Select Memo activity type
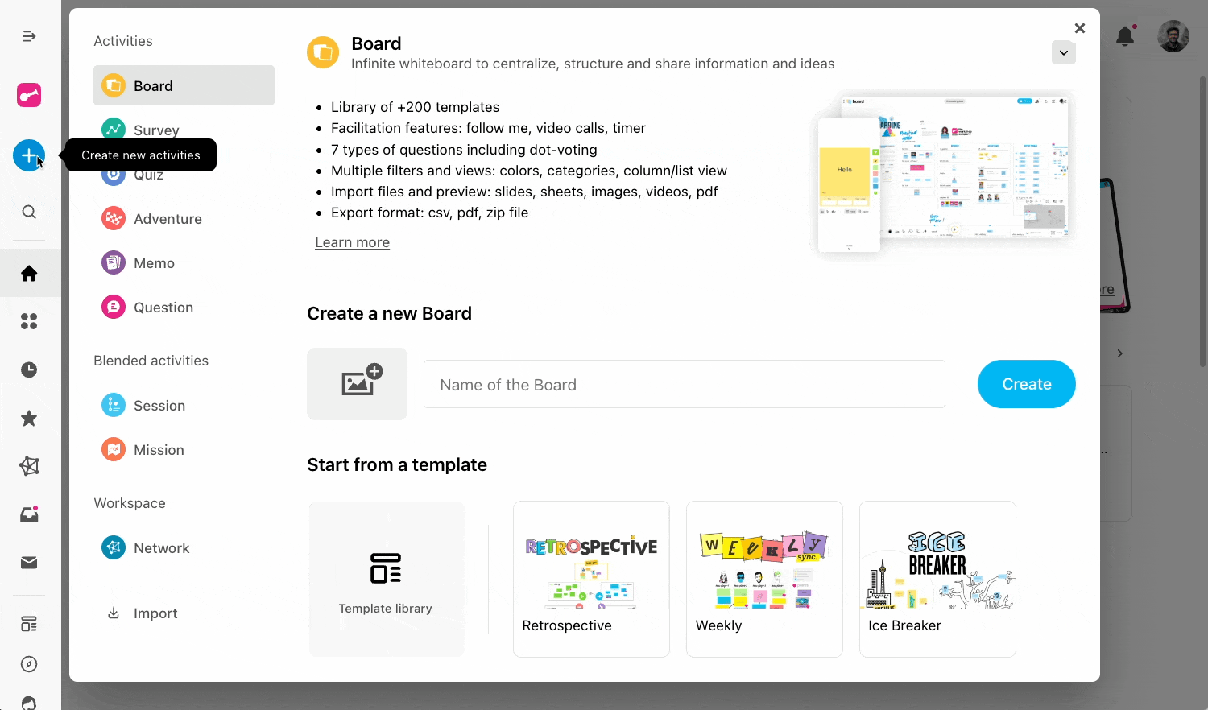The height and width of the screenshot is (710, 1208). click(x=154, y=263)
